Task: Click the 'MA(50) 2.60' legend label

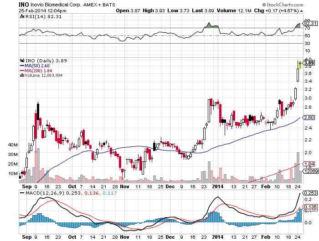Action: click(37, 65)
